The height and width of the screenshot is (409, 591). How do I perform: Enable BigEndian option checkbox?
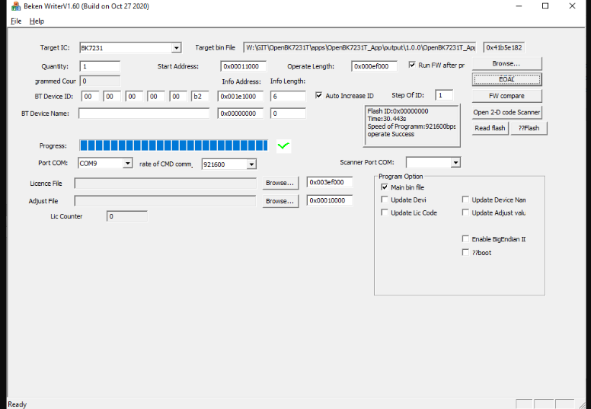coord(465,239)
